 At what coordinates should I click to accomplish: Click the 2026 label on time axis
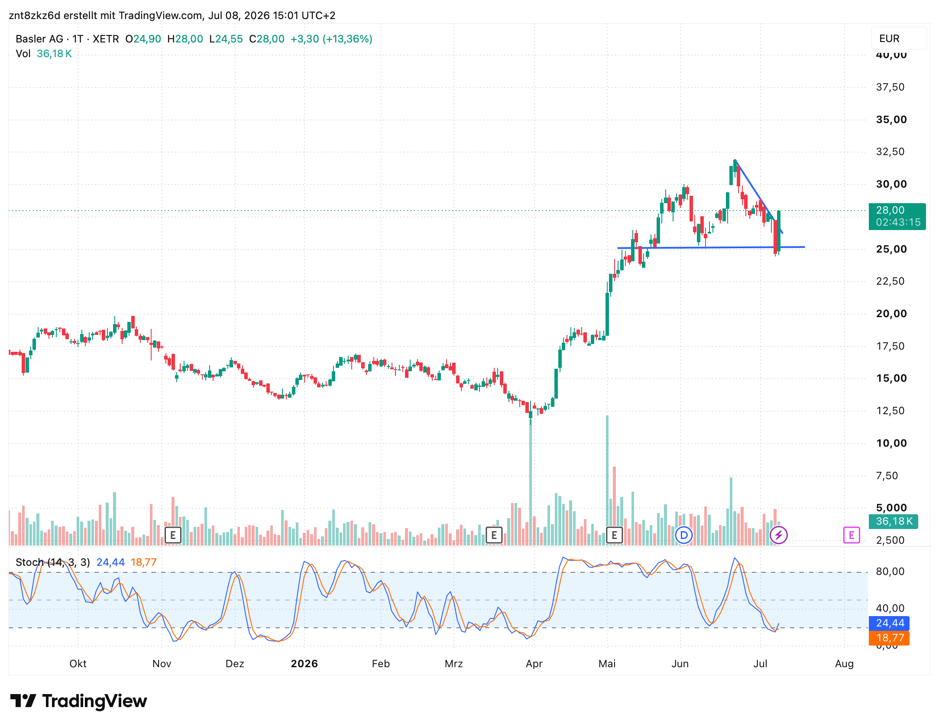tap(304, 664)
